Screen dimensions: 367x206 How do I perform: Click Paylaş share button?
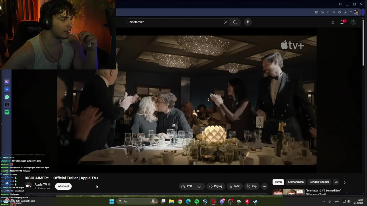click(215, 186)
